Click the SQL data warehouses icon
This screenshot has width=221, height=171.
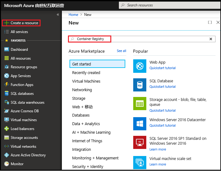(6, 102)
